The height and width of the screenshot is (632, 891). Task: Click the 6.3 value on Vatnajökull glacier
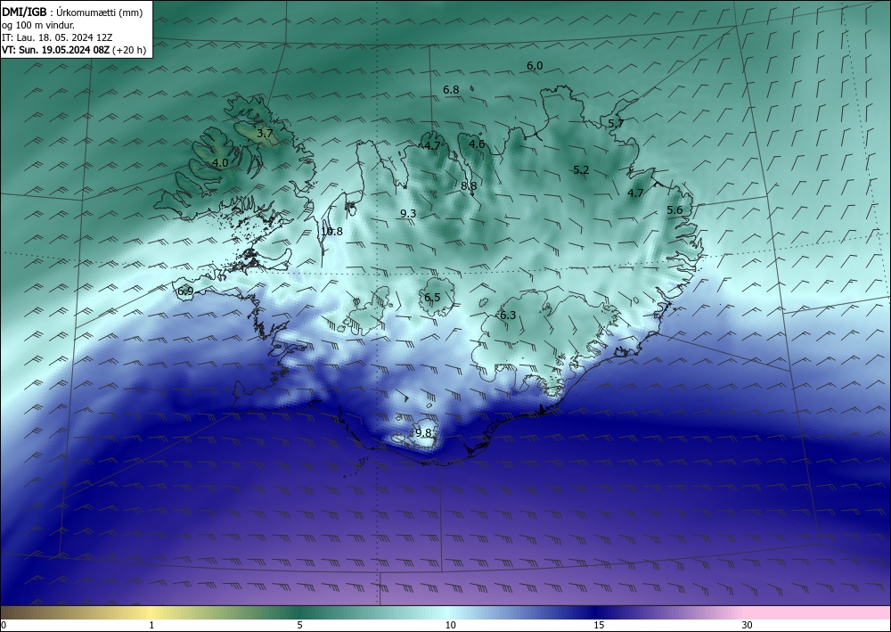point(508,315)
